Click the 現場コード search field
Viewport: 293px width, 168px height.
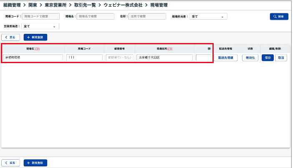click(x=41, y=17)
